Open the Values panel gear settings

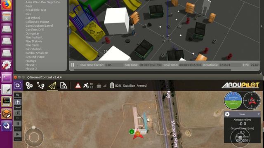pyautogui.click(x=227, y=114)
